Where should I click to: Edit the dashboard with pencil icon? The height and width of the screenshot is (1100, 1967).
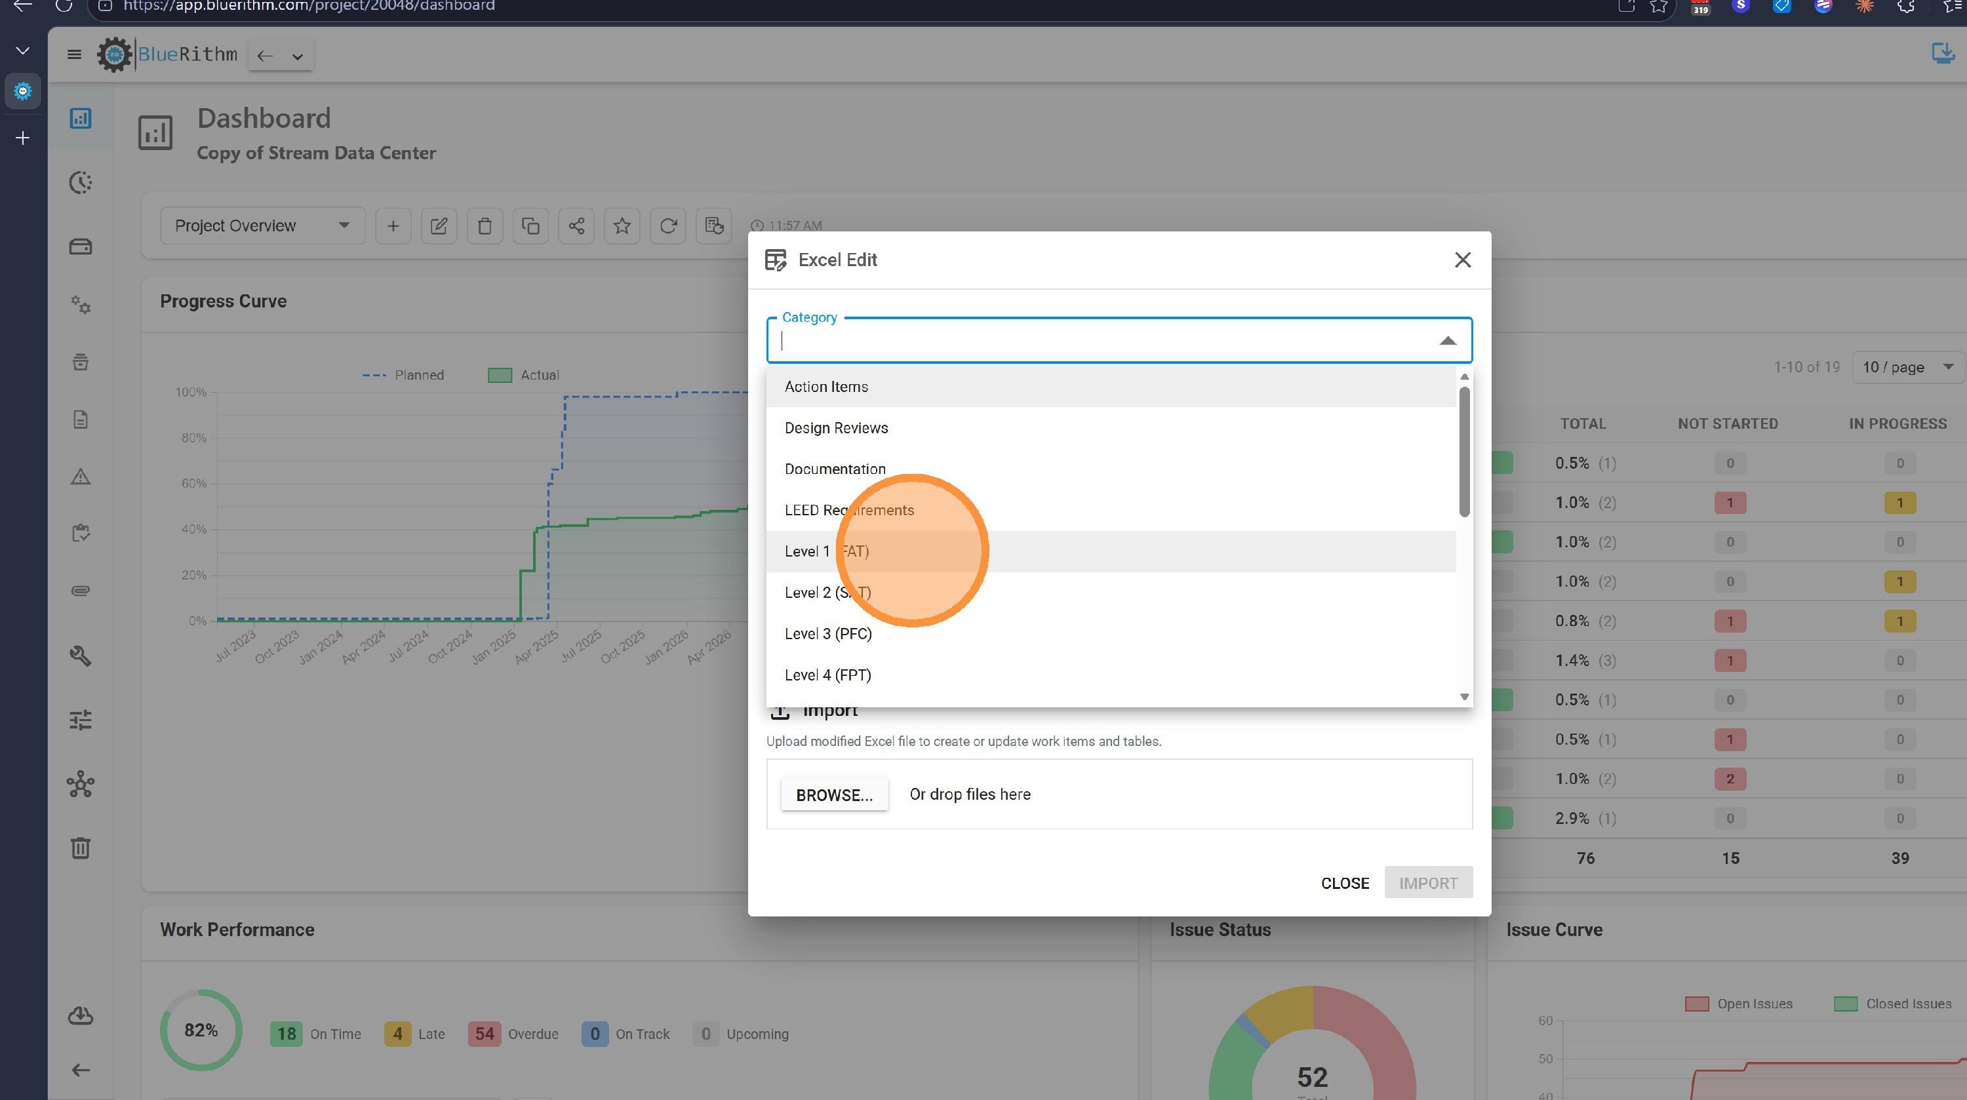click(438, 226)
